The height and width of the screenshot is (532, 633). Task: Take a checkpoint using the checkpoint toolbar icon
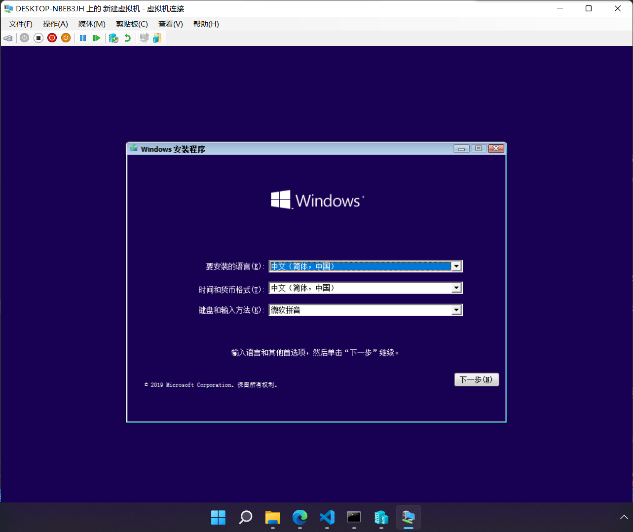click(113, 38)
